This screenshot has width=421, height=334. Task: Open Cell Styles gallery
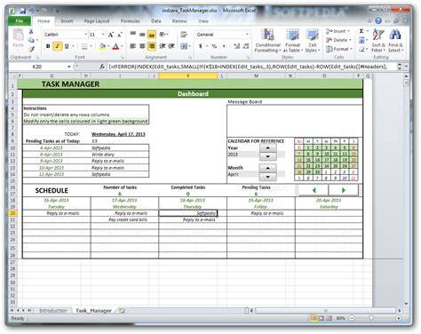pyautogui.click(x=313, y=41)
